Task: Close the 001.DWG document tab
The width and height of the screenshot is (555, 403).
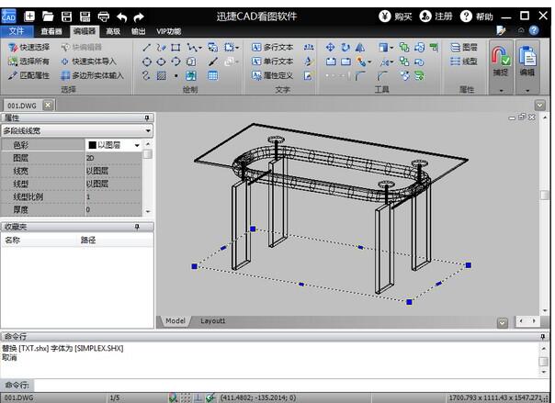Action: pyautogui.click(x=48, y=105)
